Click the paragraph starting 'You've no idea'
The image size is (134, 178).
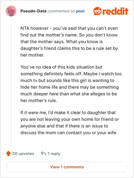(x=71, y=84)
